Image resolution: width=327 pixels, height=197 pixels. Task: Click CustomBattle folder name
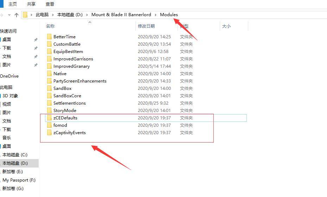click(x=67, y=44)
